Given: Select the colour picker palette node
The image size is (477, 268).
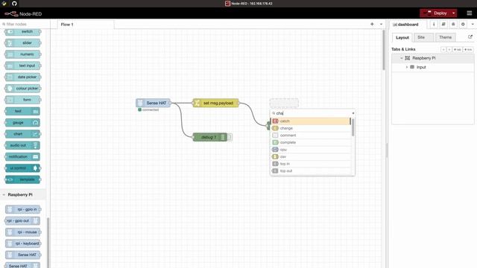Looking at the screenshot, I should pyautogui.click(x=23, y=89).
